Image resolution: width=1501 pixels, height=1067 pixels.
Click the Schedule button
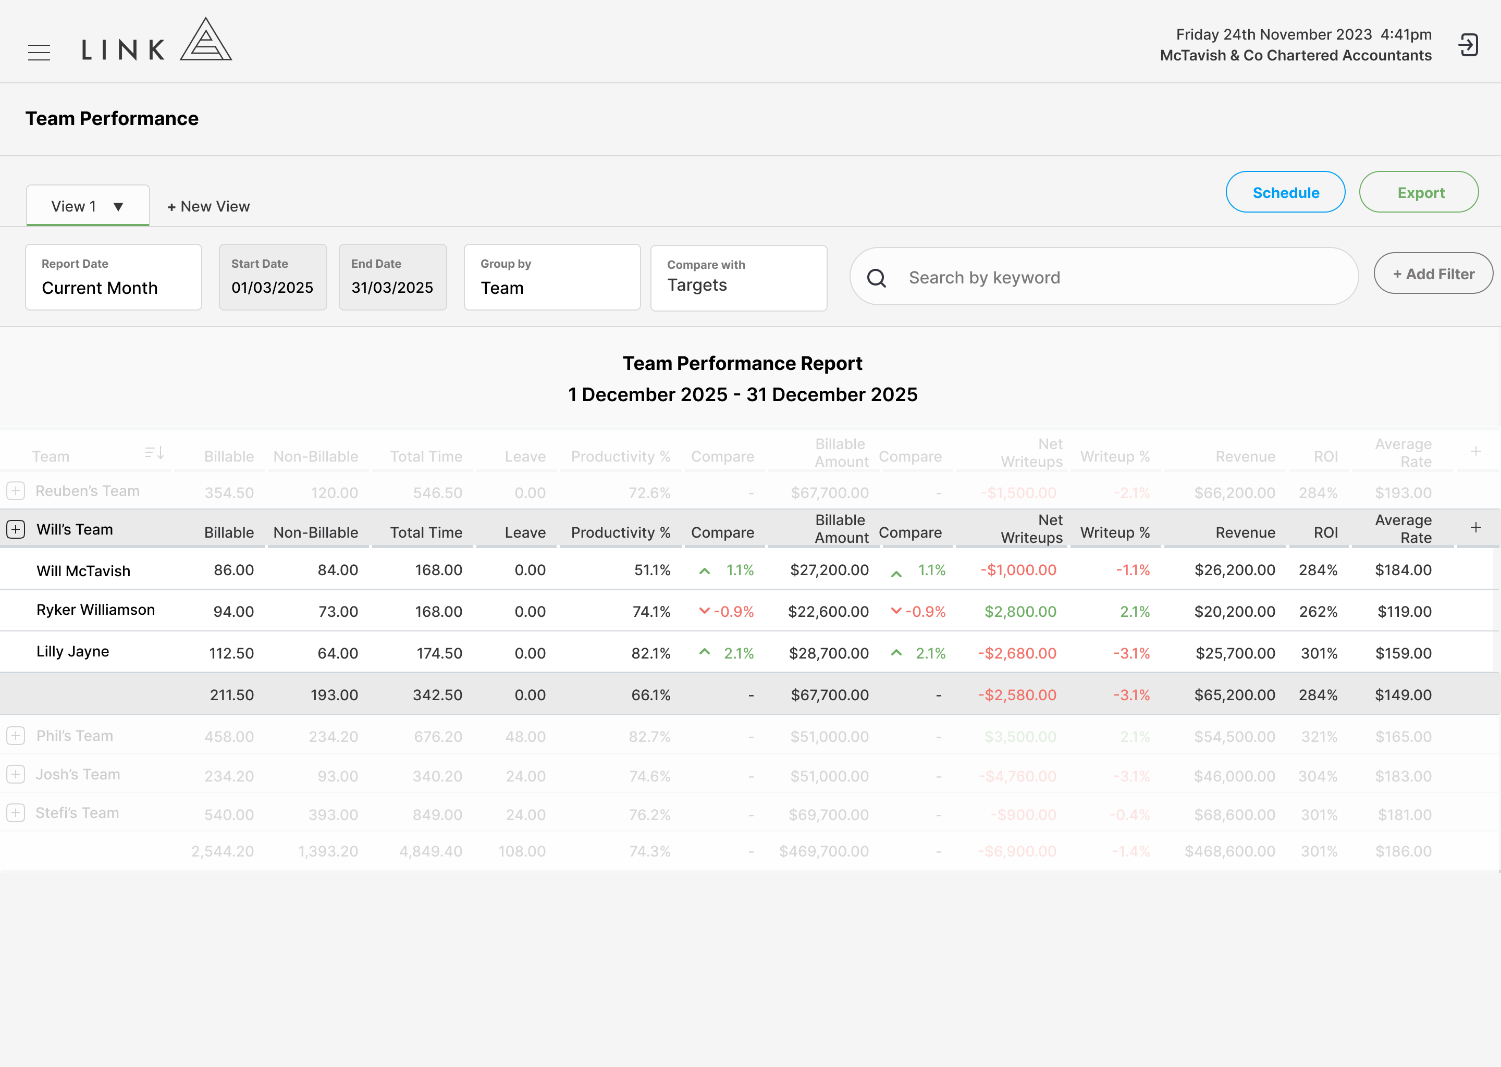[x=1285, y=192]
